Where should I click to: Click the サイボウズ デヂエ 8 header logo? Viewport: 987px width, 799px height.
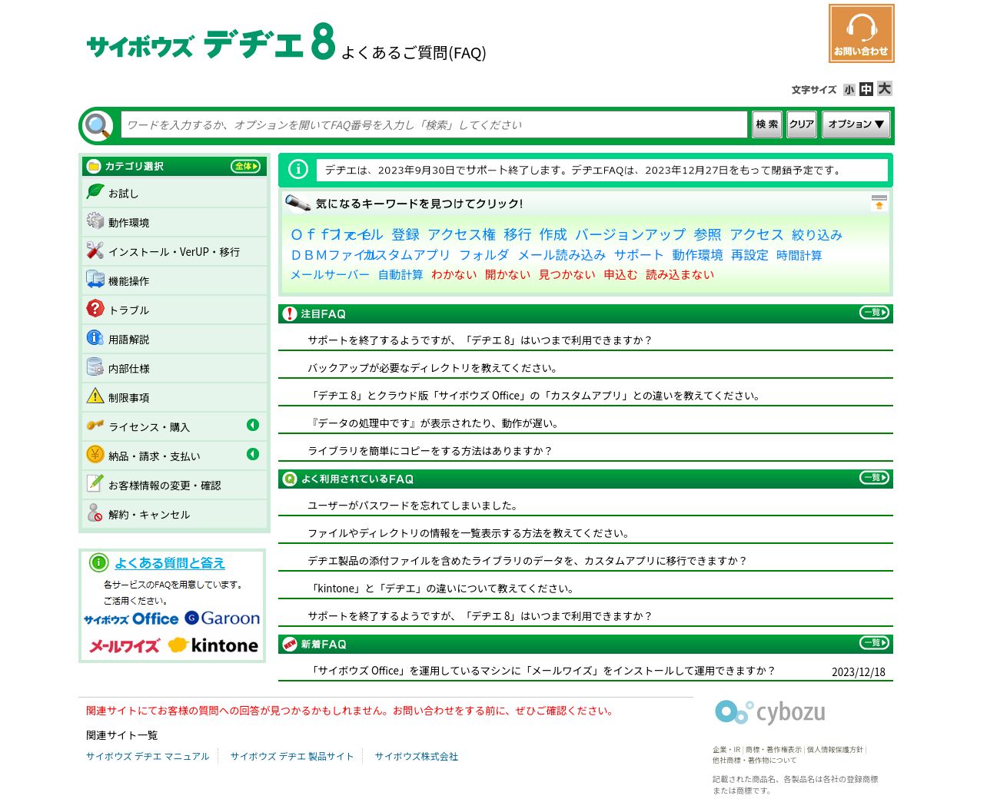pyautogui.click(x=211, y=42)
